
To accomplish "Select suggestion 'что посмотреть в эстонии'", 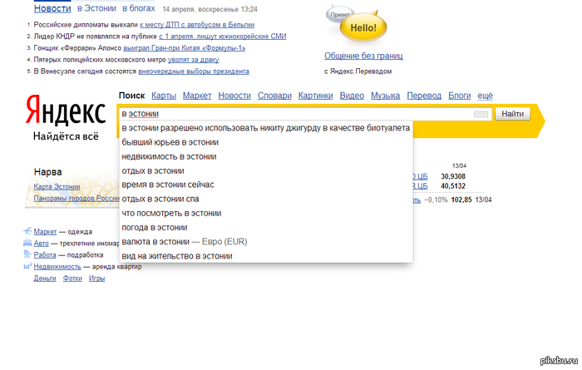I will point(266,214).
